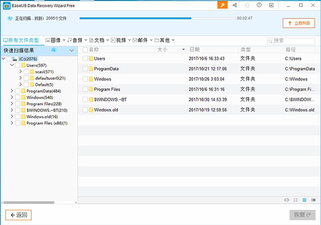Click the Users folder icon in file list
Screen dimensions: 321x225
tap(91, 58)
